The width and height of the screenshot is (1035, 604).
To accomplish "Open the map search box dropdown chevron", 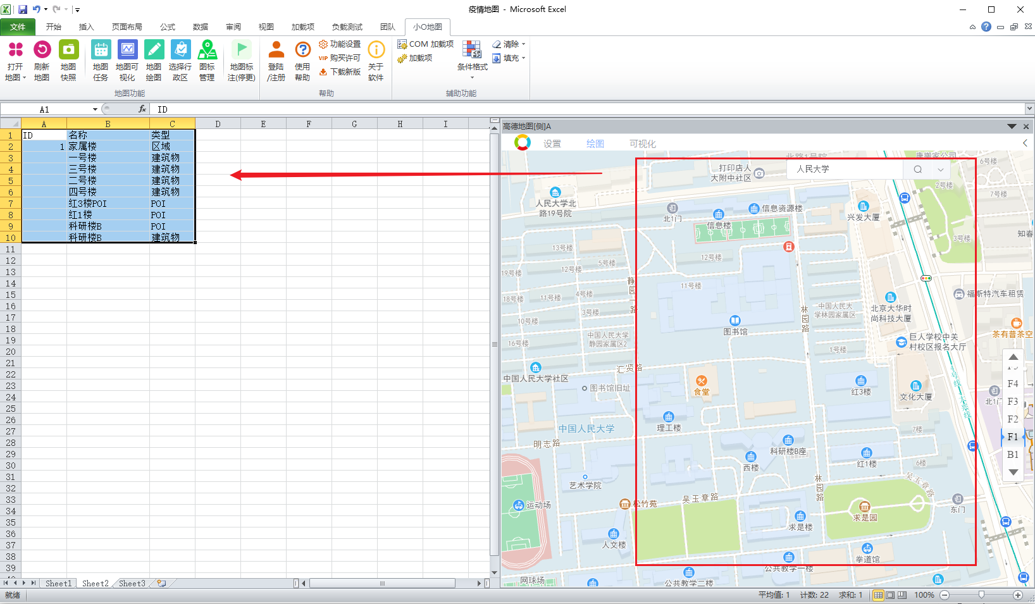I will pyautogui.click(x=941, y=169).
